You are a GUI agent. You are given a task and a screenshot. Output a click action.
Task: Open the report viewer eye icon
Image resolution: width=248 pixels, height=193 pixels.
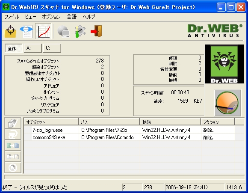pos(27,31)
